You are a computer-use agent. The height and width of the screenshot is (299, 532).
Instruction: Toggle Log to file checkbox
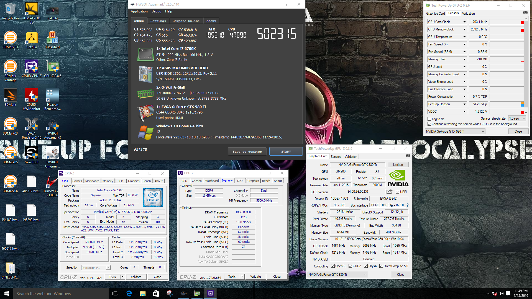point(429,119)
